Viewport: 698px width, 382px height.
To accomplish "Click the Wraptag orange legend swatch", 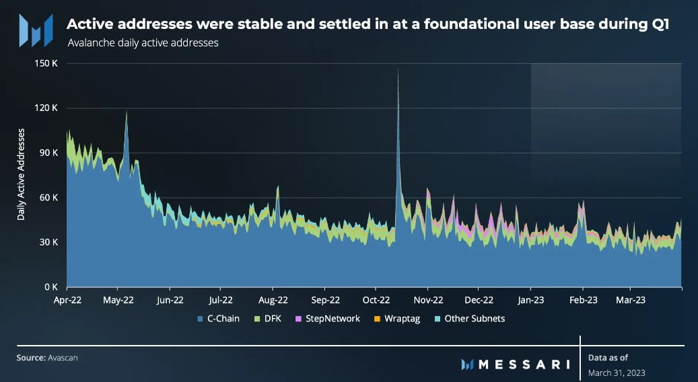I will coord(377,319).
